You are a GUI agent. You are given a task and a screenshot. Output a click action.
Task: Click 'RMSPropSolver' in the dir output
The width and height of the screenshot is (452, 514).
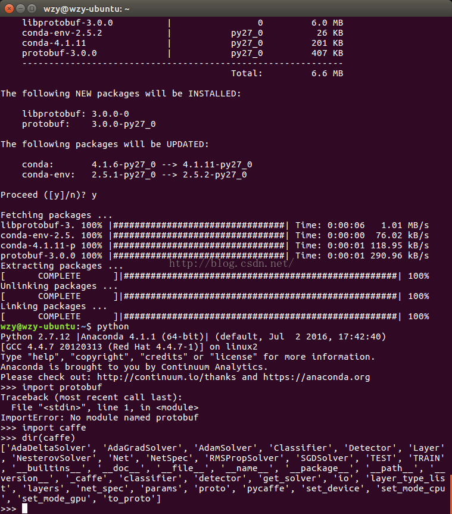coord(244,459)
